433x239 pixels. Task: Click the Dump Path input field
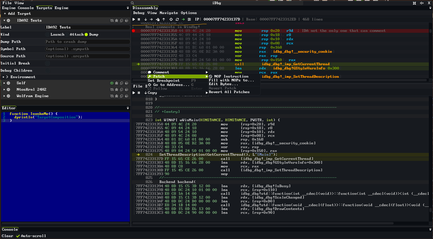click(x=87, y=42)
